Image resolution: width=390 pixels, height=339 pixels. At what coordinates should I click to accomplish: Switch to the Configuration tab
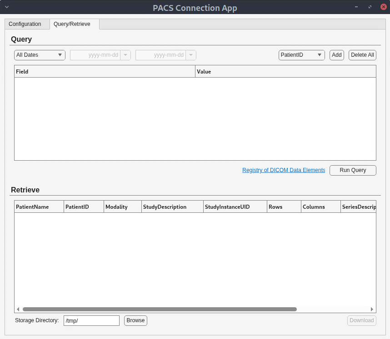pos(27,24)
